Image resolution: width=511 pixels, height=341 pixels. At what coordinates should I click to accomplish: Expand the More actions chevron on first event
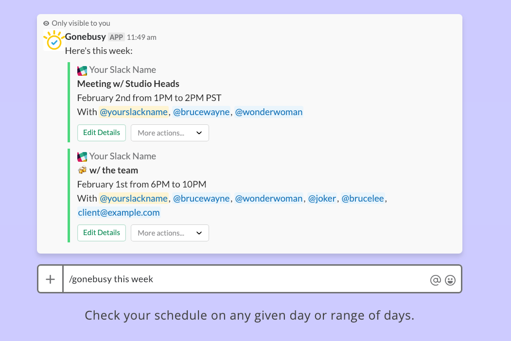click(x=199, y=133)
